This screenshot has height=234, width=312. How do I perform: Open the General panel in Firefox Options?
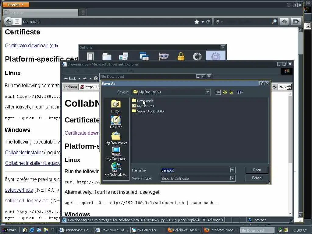coord(90,56)
